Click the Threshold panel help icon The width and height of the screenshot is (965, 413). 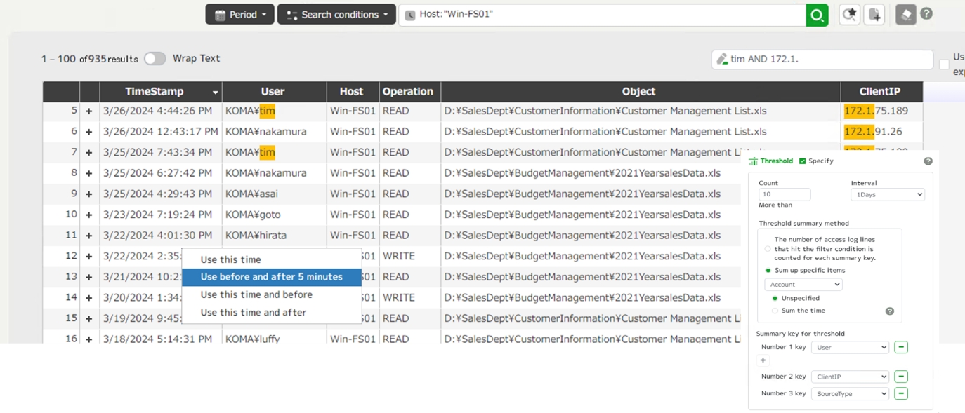coord(928,161)
